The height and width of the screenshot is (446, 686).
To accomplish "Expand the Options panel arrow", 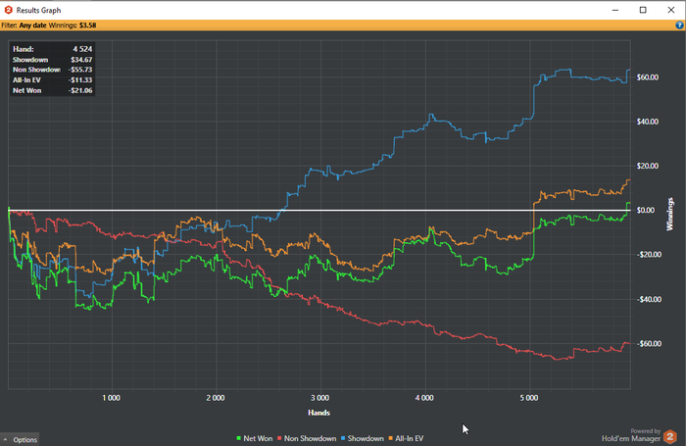I will [x=5, y=439].
